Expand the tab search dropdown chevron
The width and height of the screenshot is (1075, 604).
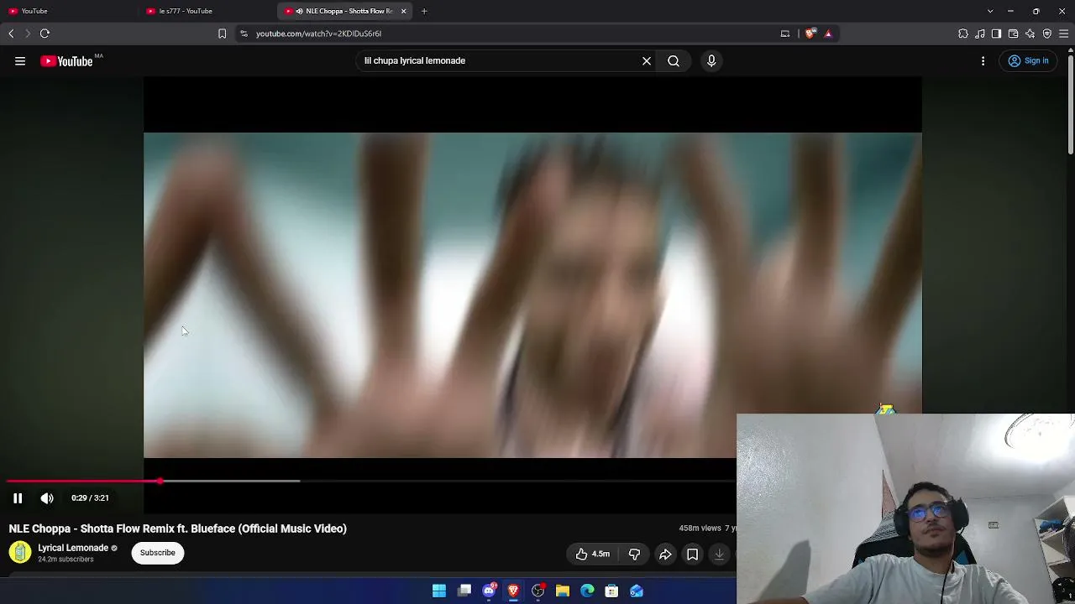tap(990, 11)
